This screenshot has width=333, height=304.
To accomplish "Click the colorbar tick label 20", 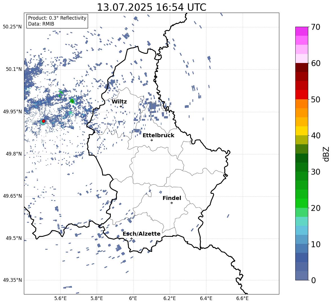I will tap(316, 208).
